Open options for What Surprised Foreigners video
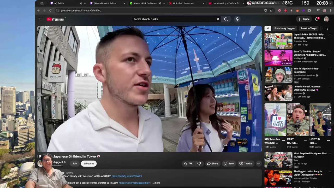This screenshot has width=334, height=188. pos(330,154)
